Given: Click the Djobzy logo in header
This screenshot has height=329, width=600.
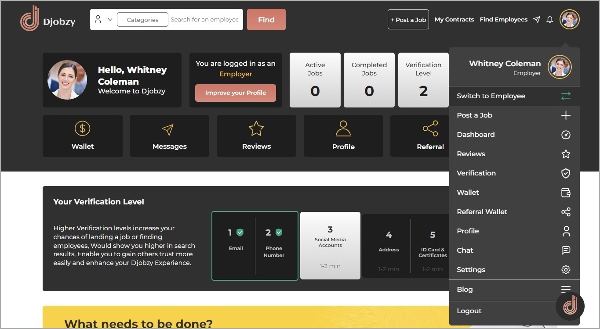Looking at the screenshot, I should (48, 19).
